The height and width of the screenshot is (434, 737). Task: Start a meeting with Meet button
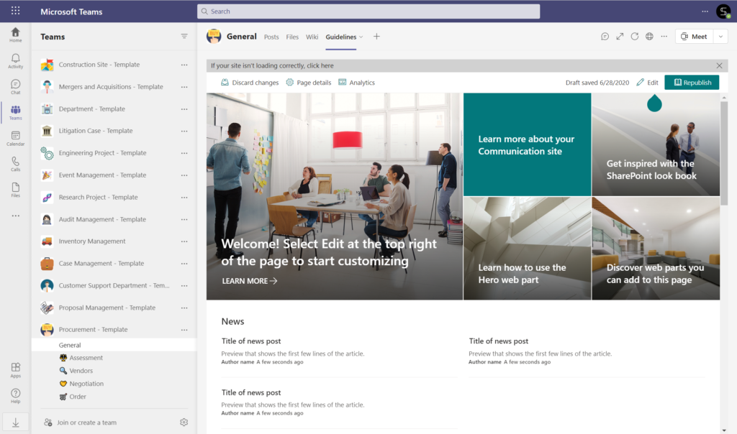(x=695, y=37)
